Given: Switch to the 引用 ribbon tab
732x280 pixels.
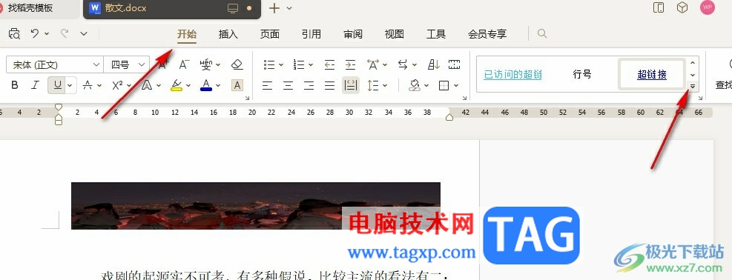Looking at the screenshot, I should point(311,34).
